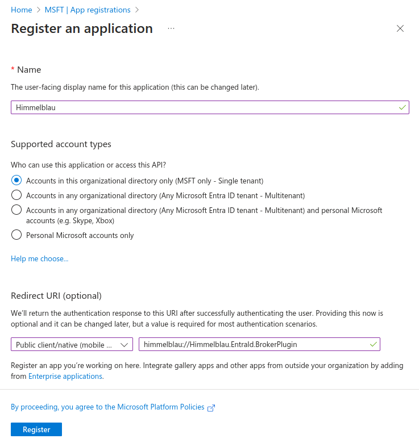Click the Supported account types heading

point(61,144)
